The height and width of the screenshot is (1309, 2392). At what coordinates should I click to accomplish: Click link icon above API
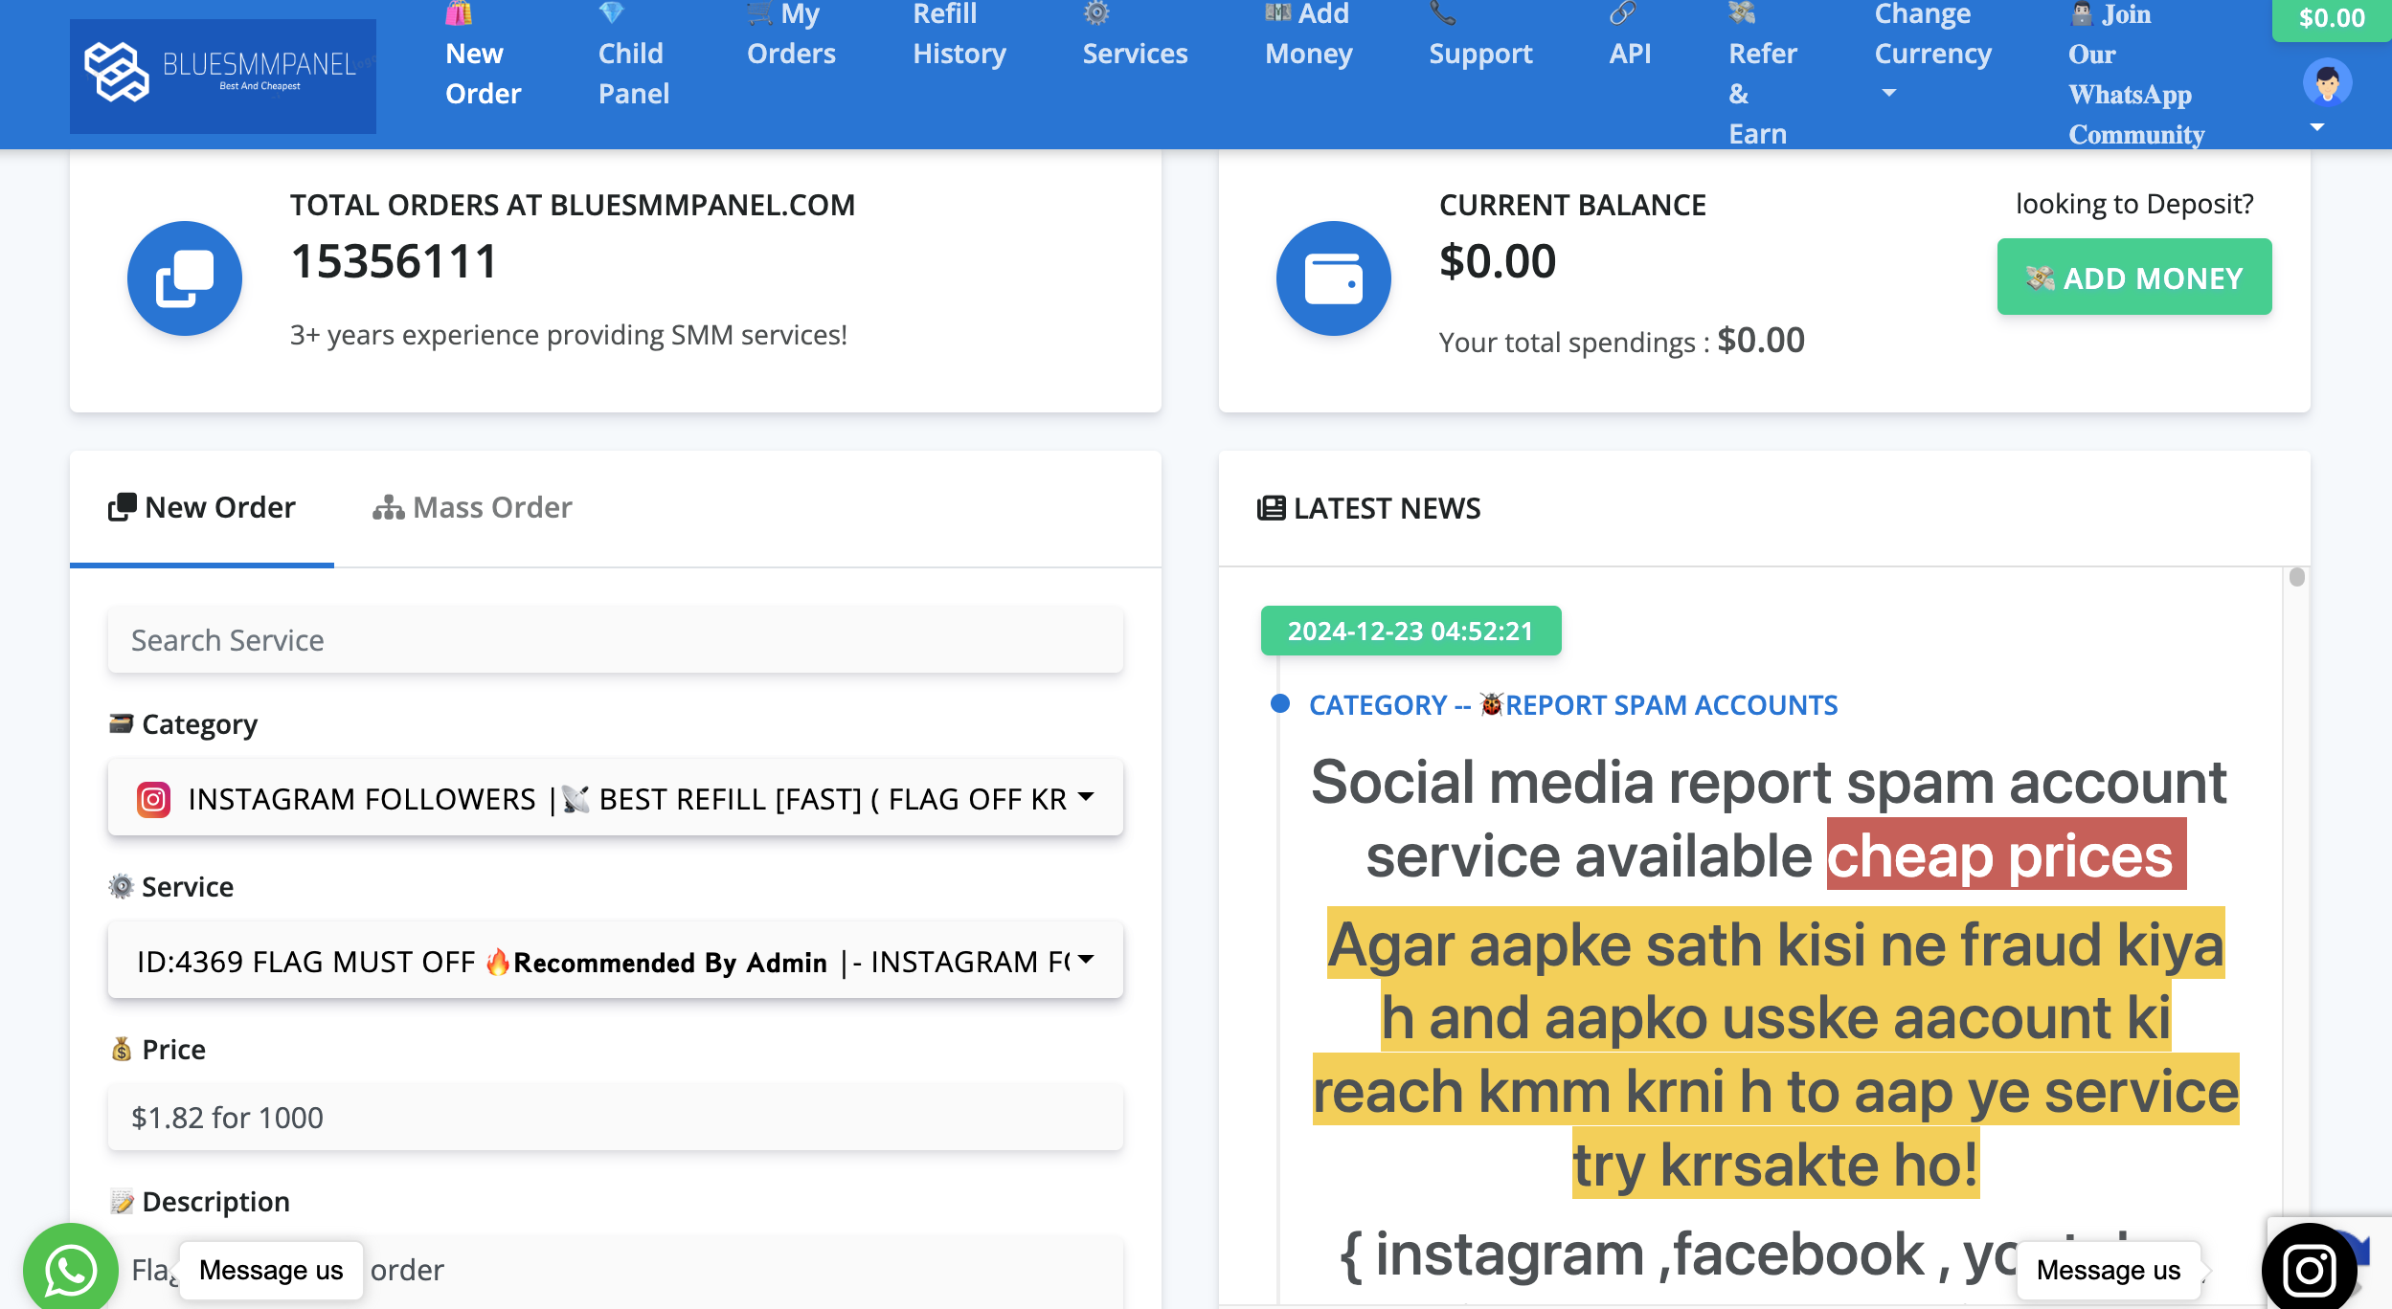(1622, 12)
